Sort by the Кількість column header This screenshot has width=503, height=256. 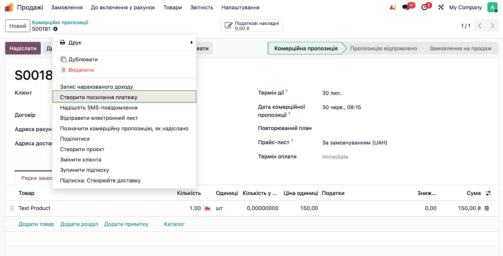pos(189,193)
